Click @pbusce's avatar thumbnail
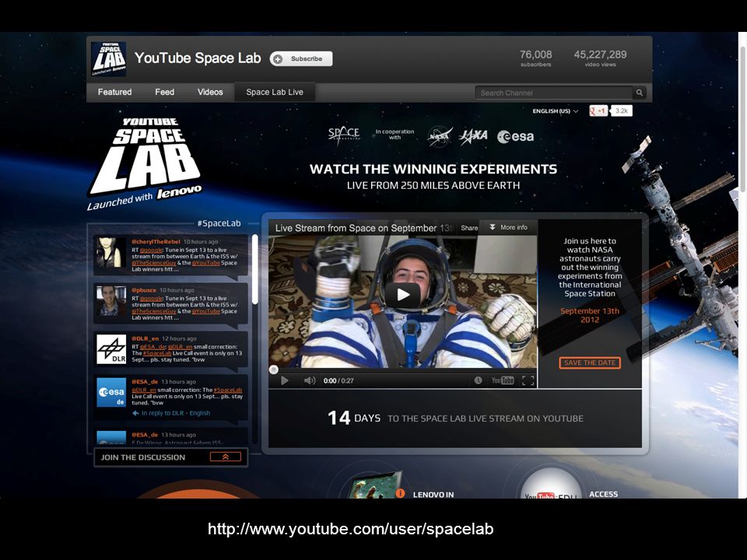This screenshot has height=560, width=747. [111, 301]
